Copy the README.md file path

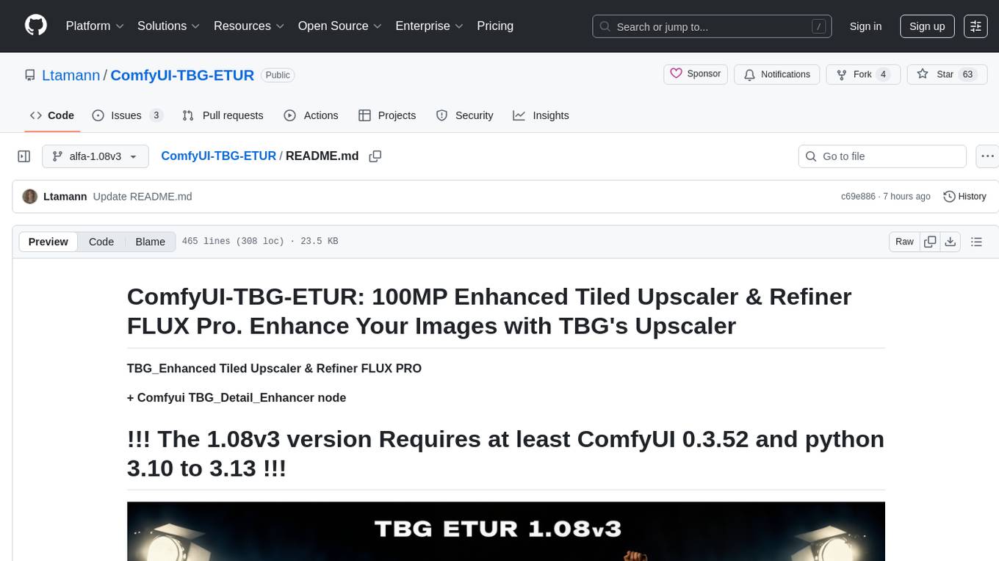coord(375,156)
